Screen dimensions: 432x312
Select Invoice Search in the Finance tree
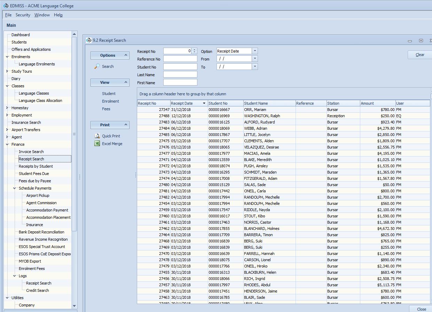(x=31, y=152)
